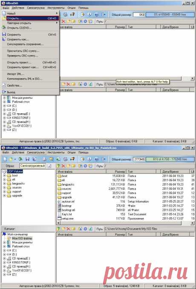Open Опции menu in the top window
The height and width of the screenshot is (289, 196).
click(x=72, y=8)
